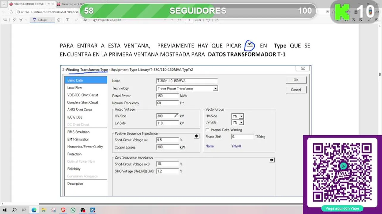Image resolution: width=382 pixels, height=214 pixels.
Task: Click the zoom out minus button
Action: point(165,20)
